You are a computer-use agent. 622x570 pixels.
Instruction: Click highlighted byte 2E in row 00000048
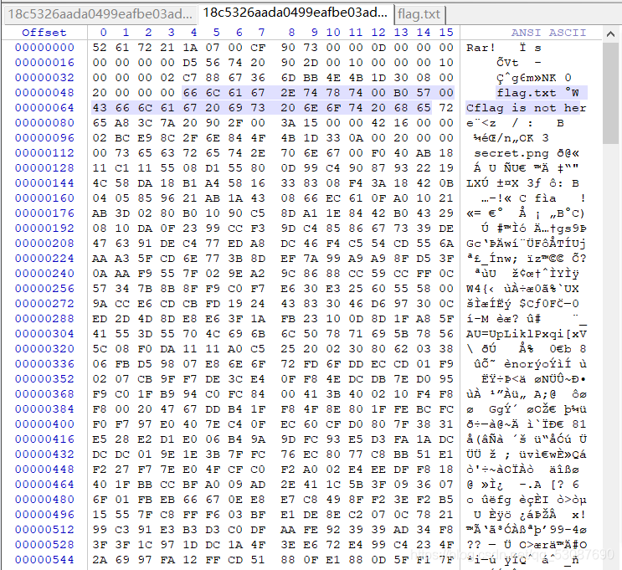coord(288,93)
